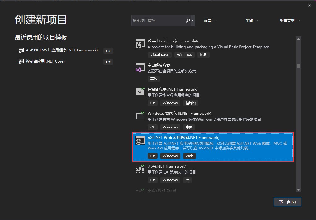Click C# tag on highlighted ASP.NET template
The width and height of the screenshot is (316, 220).
152,156
